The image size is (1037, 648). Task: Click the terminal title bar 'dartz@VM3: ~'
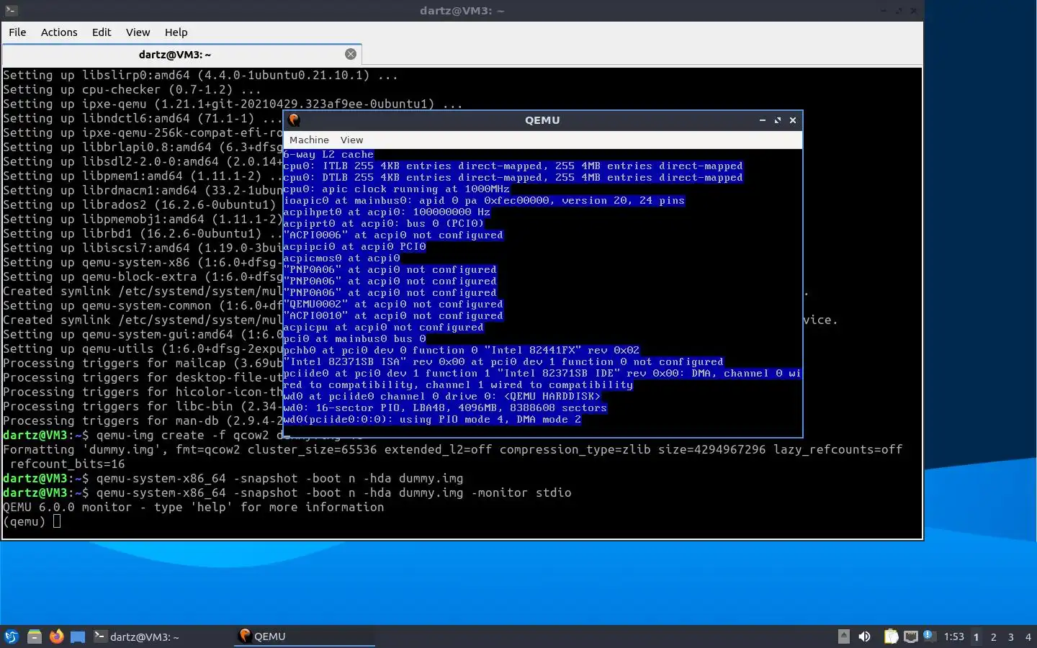pyautogui.click(x=462, y=11)
